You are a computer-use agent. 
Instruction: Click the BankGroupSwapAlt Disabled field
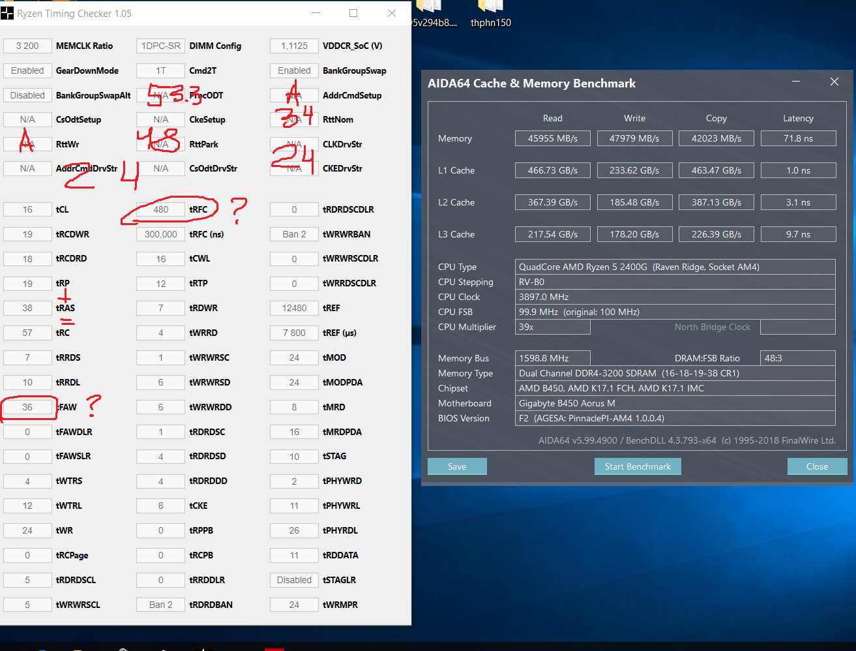point(27,95)
